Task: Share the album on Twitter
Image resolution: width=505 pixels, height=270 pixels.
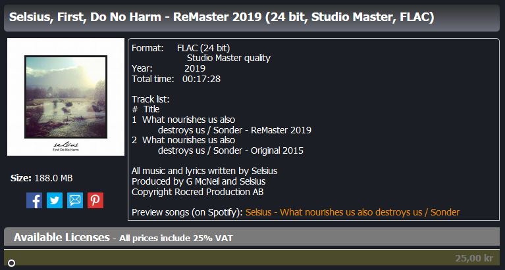Action: 55,200
